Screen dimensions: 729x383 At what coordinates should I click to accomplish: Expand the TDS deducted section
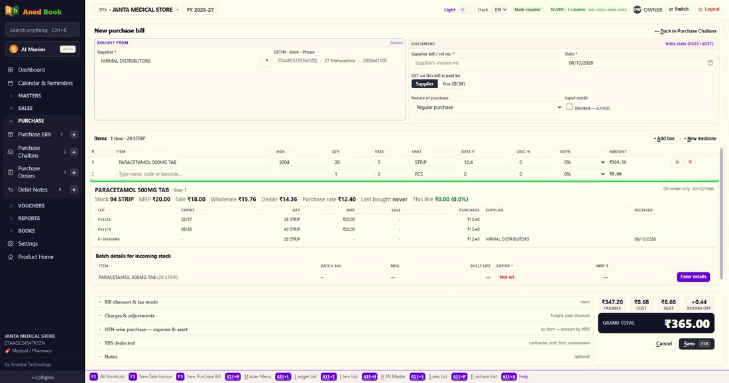[344, 343]
